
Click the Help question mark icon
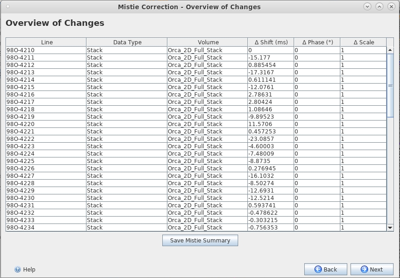pos(18,269)
